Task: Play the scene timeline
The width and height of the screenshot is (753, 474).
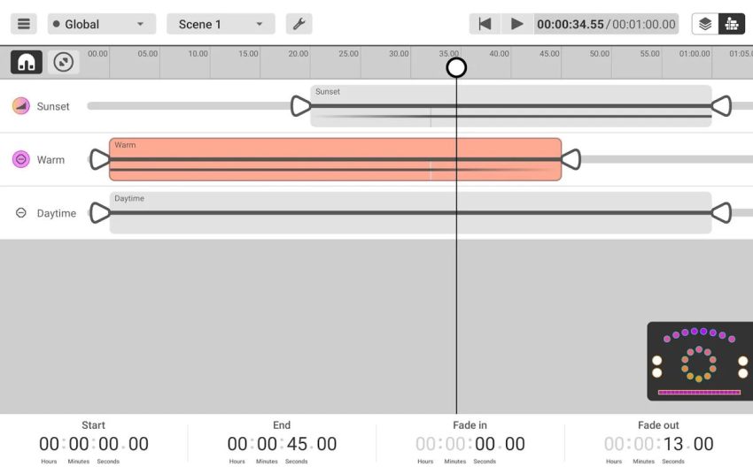Action: click(x=517, y=24)
